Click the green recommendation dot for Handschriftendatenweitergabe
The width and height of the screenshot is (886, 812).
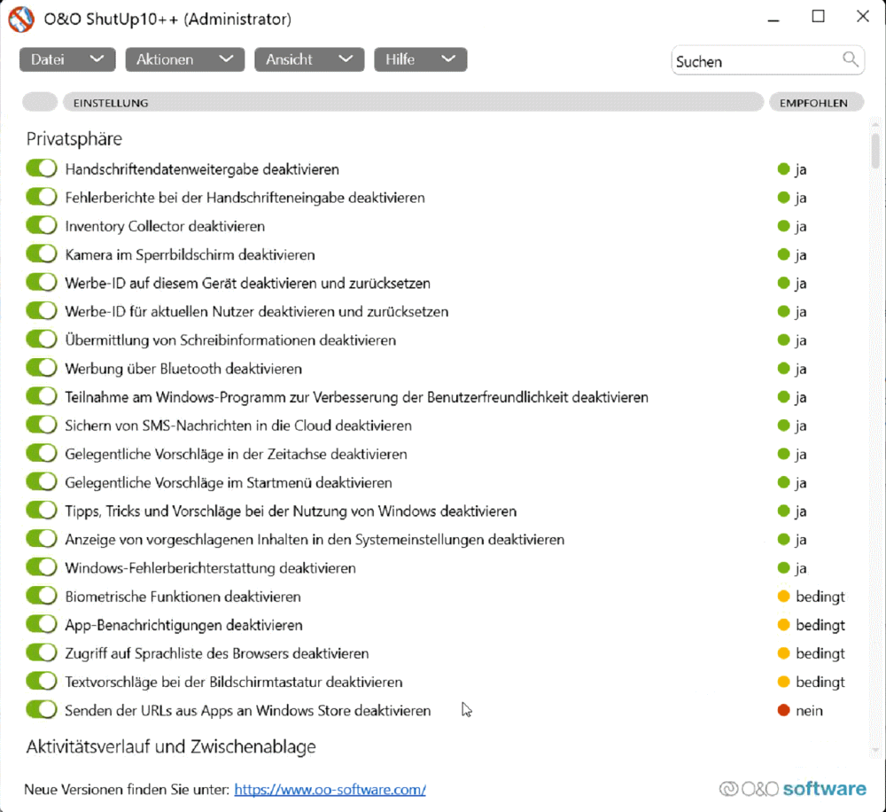tap(783, 168)
